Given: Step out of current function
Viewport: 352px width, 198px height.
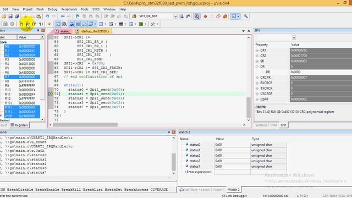Looking at the screenshot, I should tap(34, 24).
